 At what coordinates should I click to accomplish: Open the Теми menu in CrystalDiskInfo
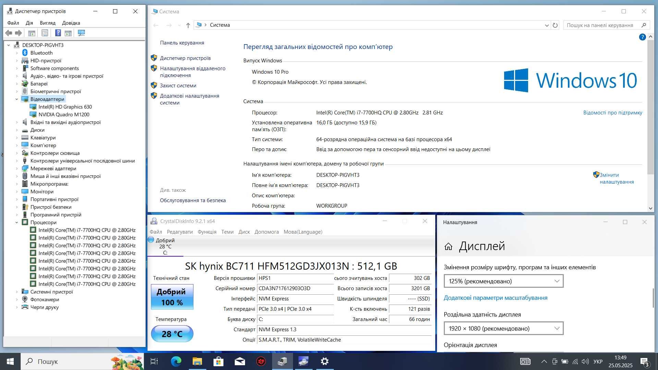pos(227,232)
